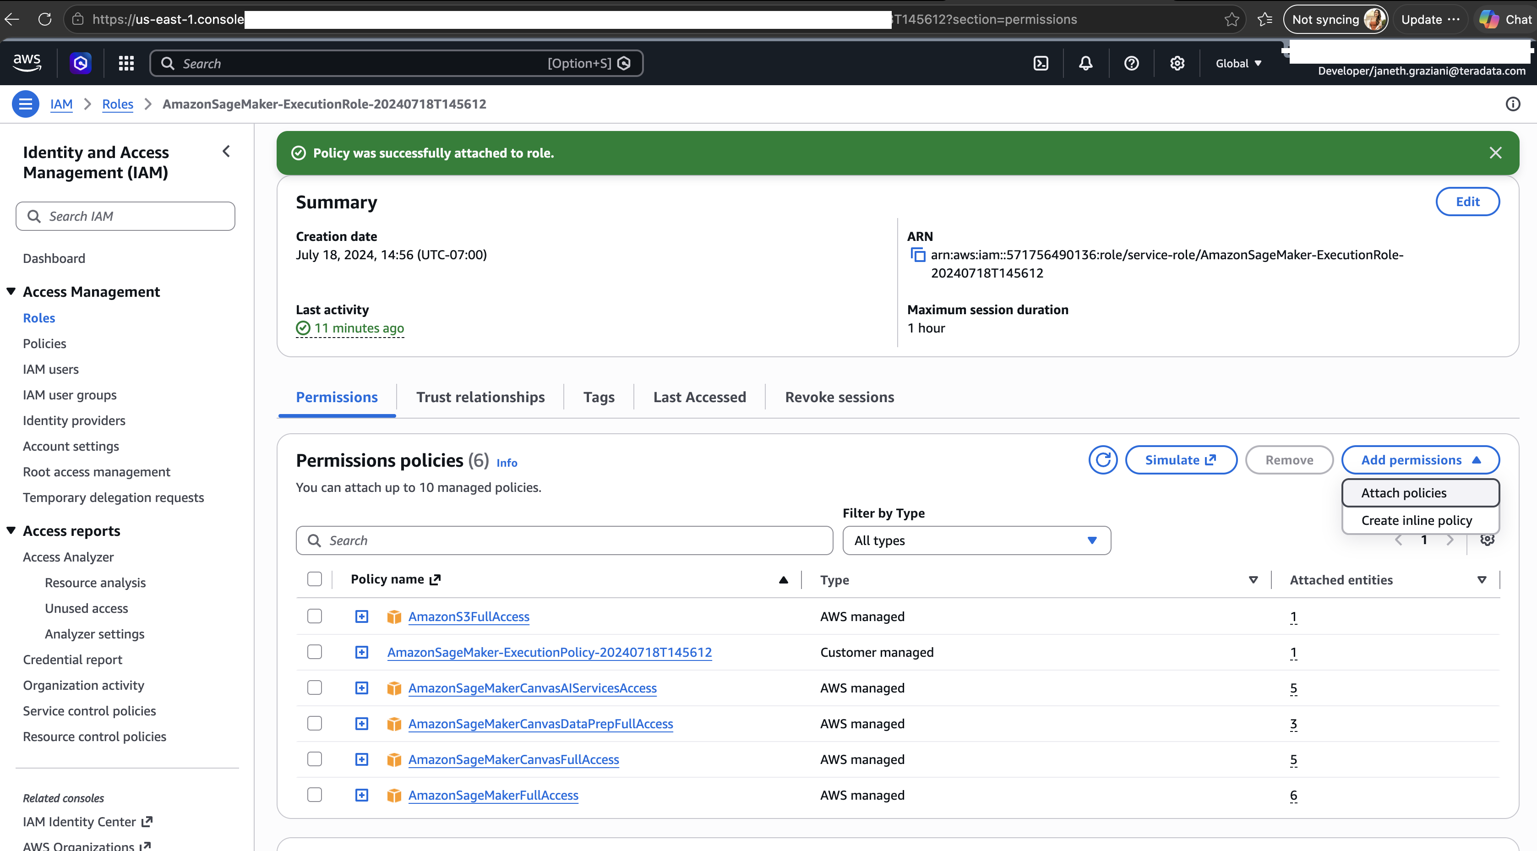The image size is (1537, 851).
Task: Click the browser profile avatar
Action: click(x=1374, y=19)
